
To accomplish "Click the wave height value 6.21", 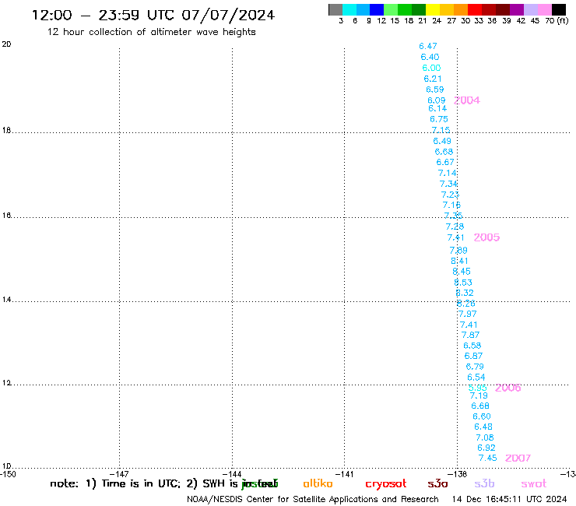I will click(x=433, y=79).
